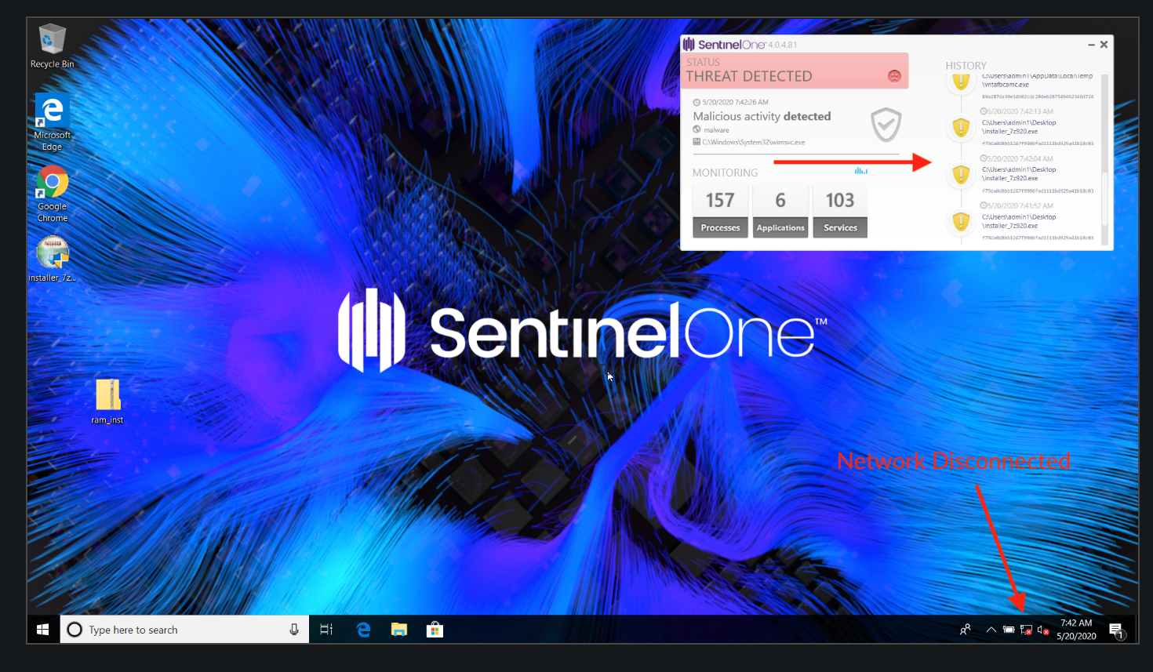Open the Processes monitoring tile
Screen dimensions: 1153x672
[720, 211]
